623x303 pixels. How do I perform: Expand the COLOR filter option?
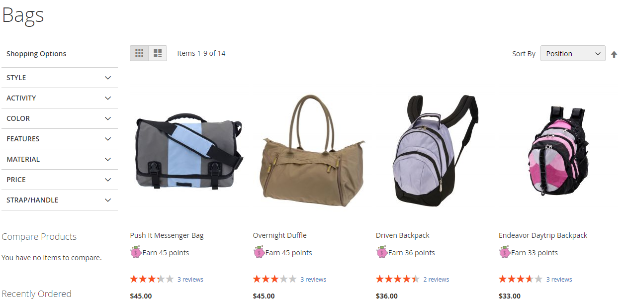point(60,118)
